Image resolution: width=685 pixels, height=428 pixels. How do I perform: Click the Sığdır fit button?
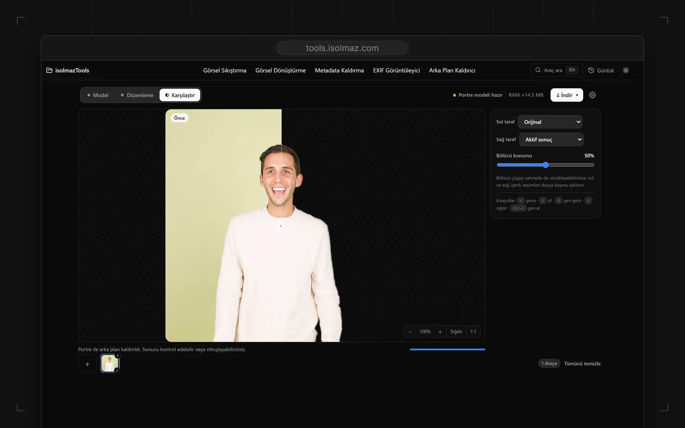click(x=456, y=331)
